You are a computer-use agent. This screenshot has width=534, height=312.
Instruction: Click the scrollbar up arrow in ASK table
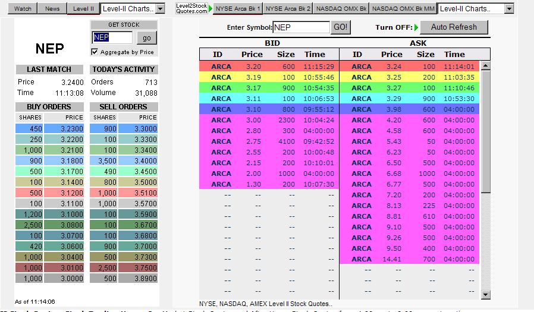coord(486,65)
